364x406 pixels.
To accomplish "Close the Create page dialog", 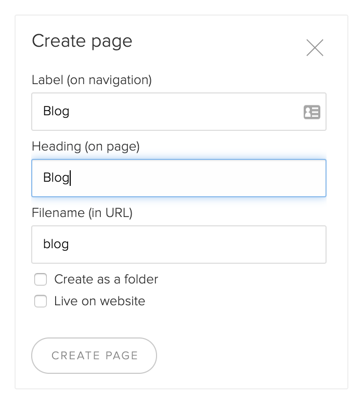I will (315, 48).
